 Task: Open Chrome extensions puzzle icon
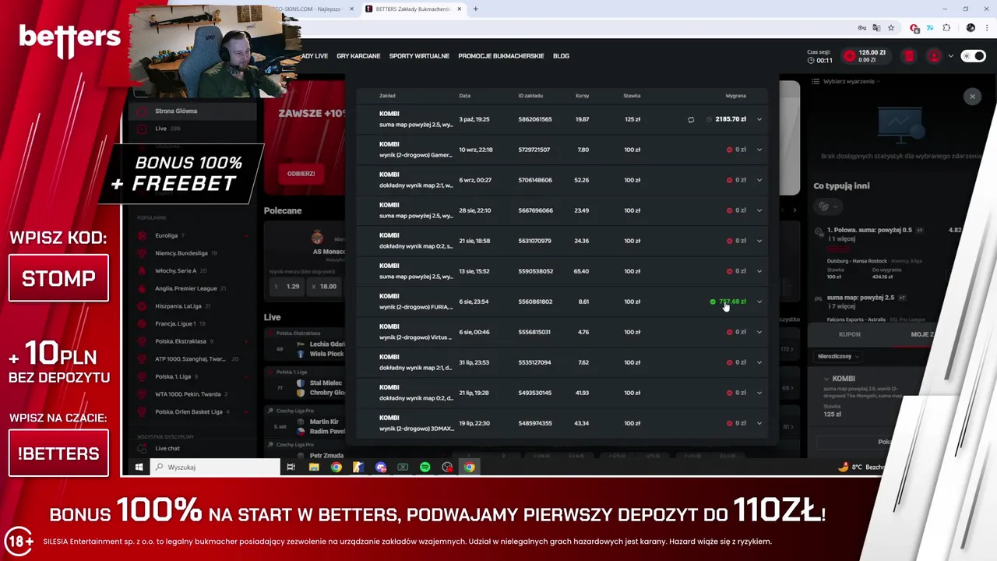[x=947, y=28]
